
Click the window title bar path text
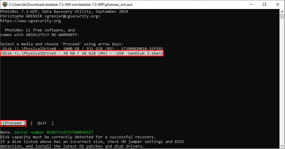(x=70, y=5)
